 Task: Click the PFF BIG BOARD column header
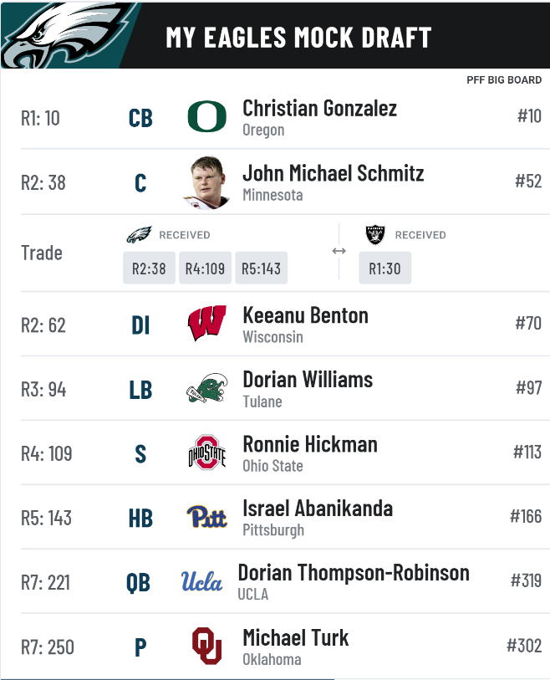pyautogui.click(x=504, y=80)
